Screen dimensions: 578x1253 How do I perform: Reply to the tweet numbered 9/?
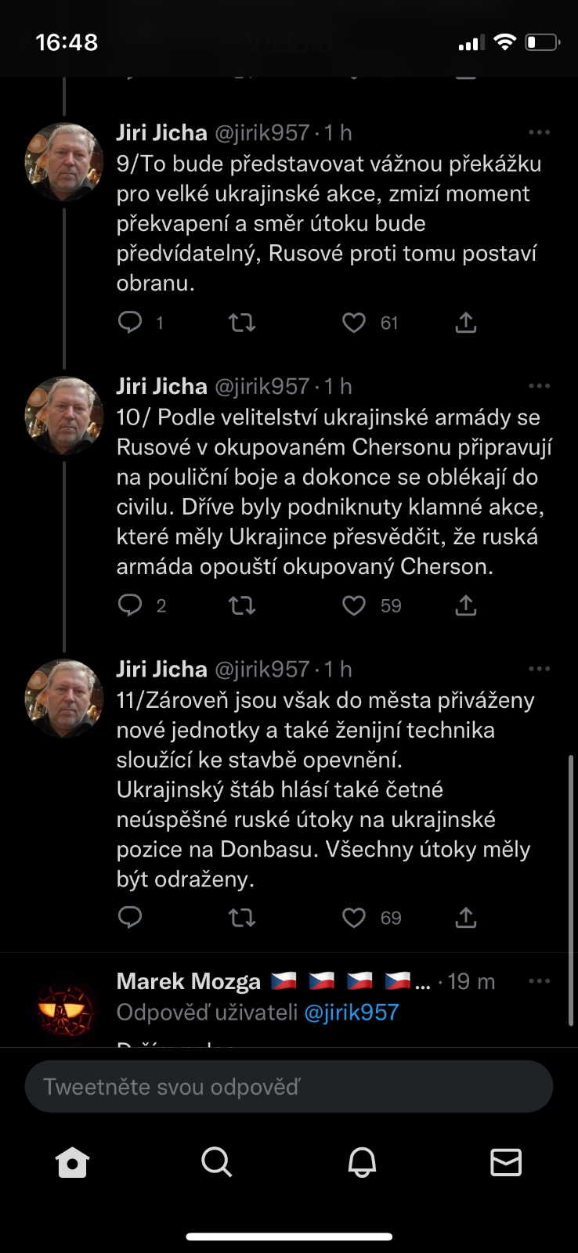point(130,323)
